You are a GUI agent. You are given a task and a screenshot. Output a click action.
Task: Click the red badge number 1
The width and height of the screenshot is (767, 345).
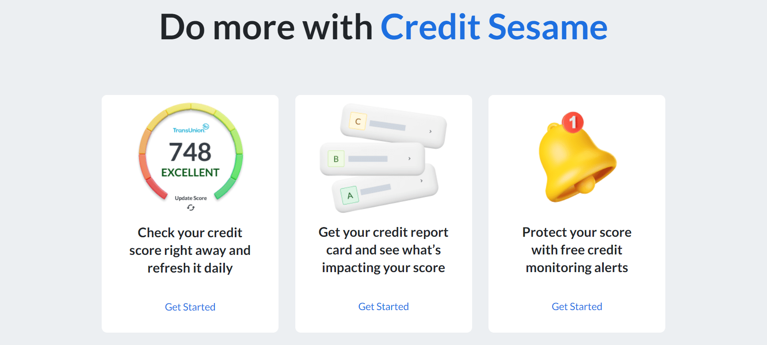(x=572, y=122)
